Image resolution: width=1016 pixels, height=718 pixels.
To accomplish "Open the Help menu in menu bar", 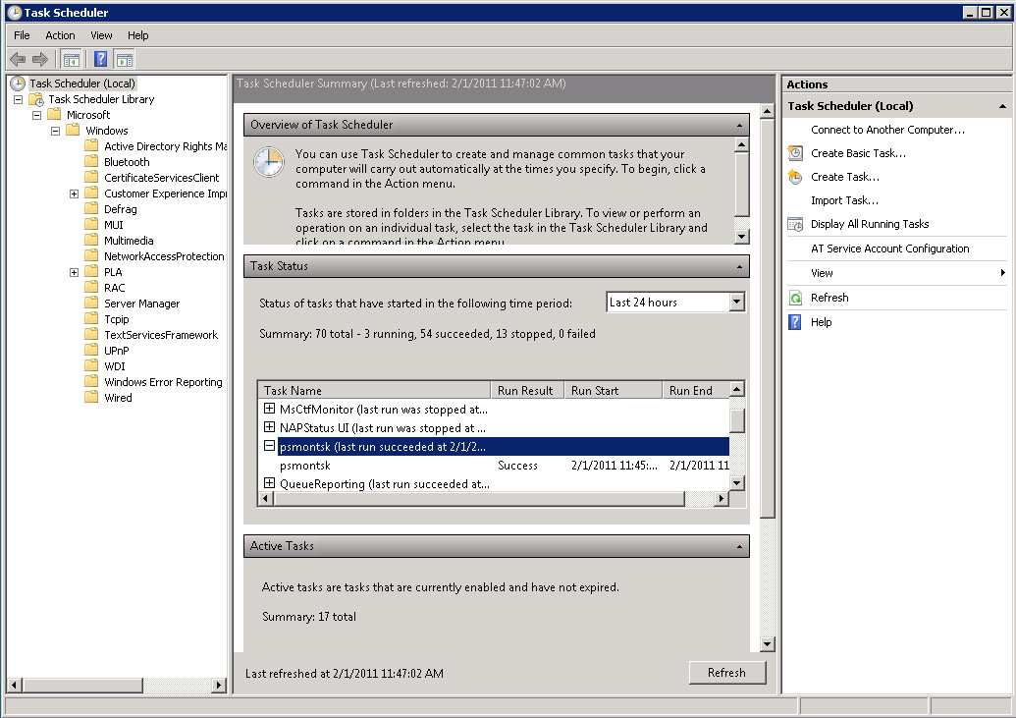I will pyautogui.click(x=138, y=35).
